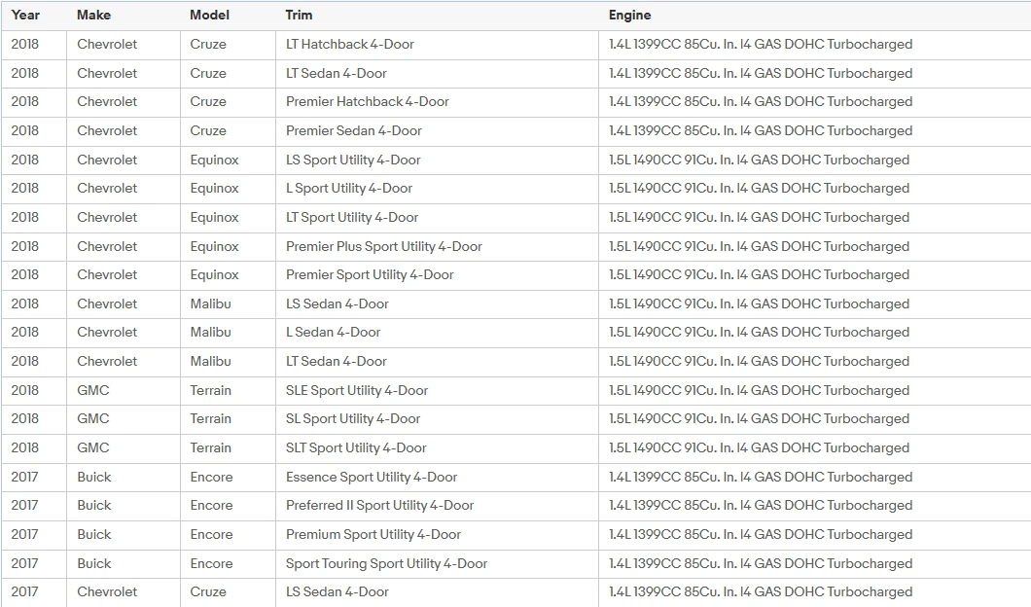Click year '2018' in the SLT Sport Utility row
This screenshot has height=607, width=1031.
pyautogui.click(x=25, y=447)
